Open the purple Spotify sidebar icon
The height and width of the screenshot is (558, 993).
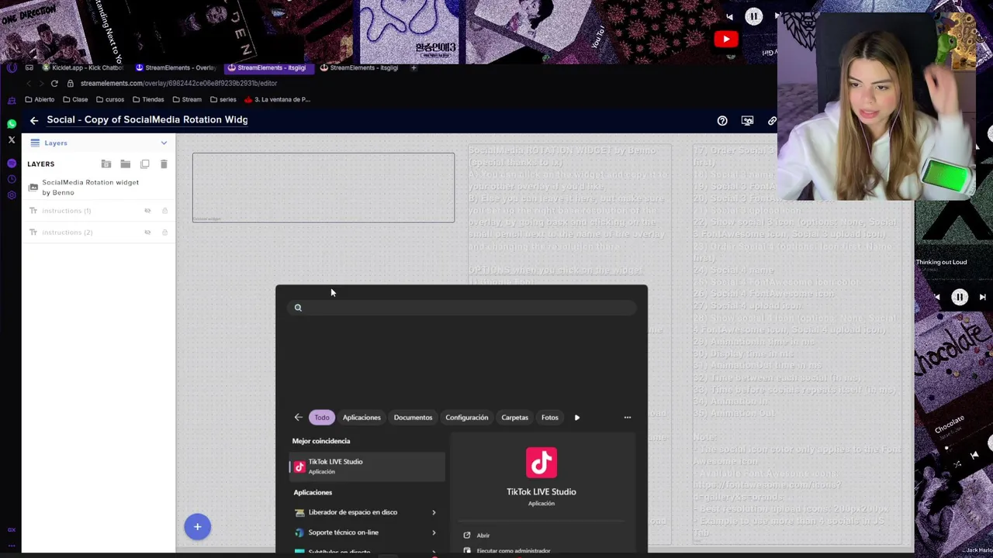click(x=12, y=164)
